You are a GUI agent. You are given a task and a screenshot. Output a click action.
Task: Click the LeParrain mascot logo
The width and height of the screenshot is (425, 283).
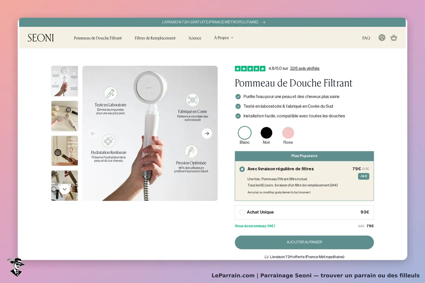pos(16,267)
